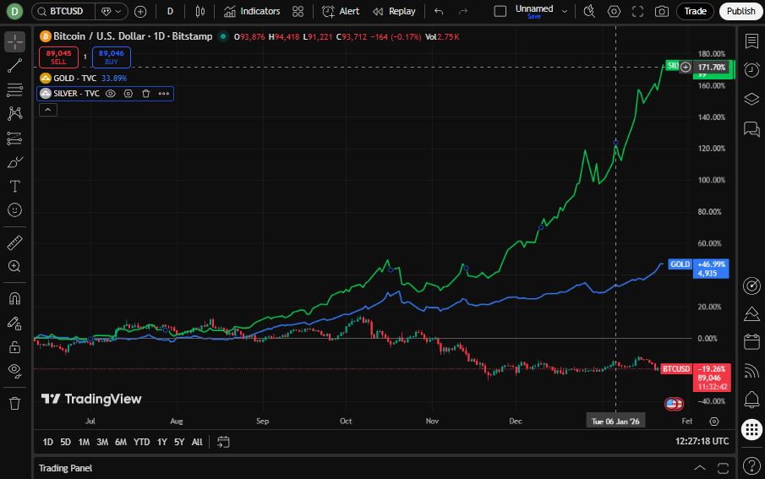Publish the chart idea
The height and width of the screenshot is (479, 765).
coord(740,11)
